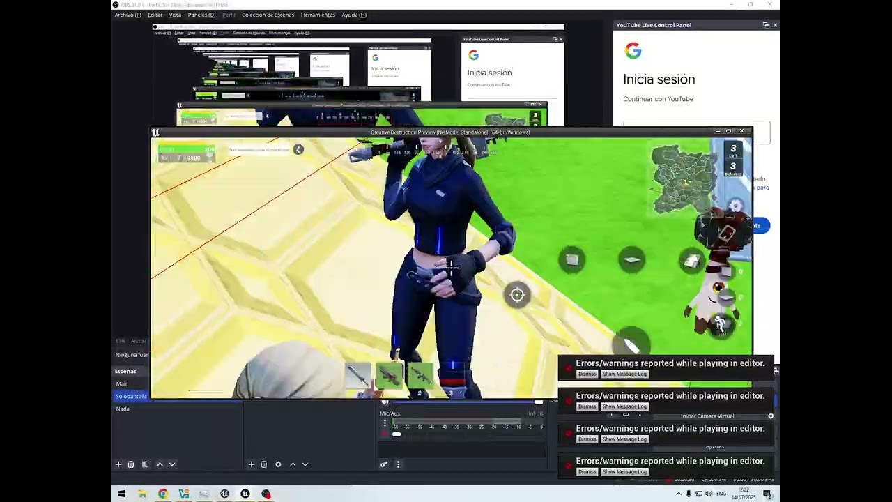Screen dimensions: 892x502
Task: Open advanced audio properties gears icon
Action: [383, 464]
